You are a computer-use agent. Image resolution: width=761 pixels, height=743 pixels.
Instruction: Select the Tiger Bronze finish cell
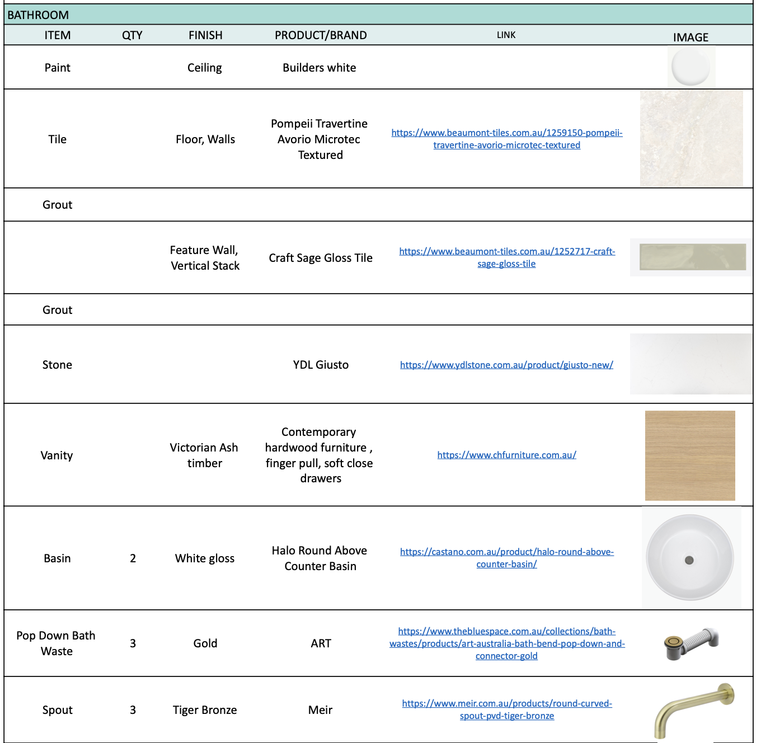pyautogui.click(x=205, y=710)
